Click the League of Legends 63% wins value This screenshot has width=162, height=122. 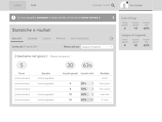pos(146,45)
